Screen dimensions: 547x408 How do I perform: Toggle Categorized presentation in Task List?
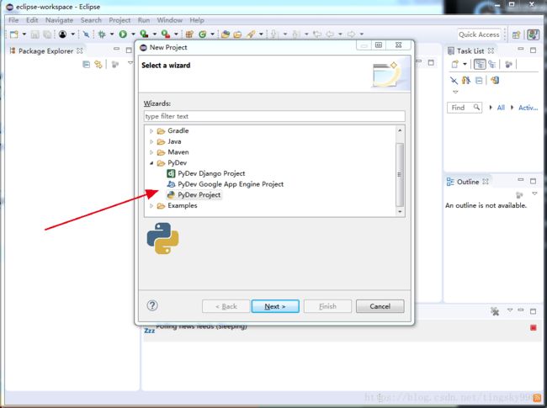480,64
